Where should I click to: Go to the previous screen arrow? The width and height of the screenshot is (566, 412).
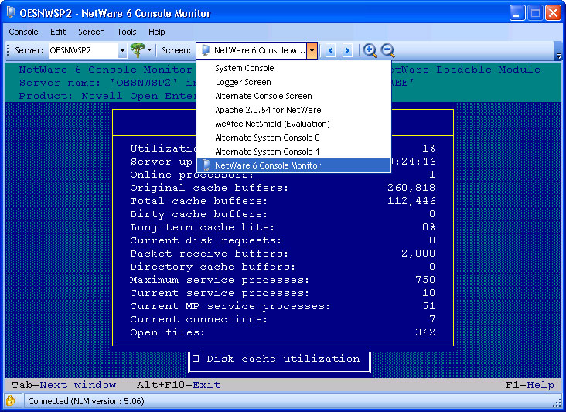pyautogui.click(x=330, y=50)
